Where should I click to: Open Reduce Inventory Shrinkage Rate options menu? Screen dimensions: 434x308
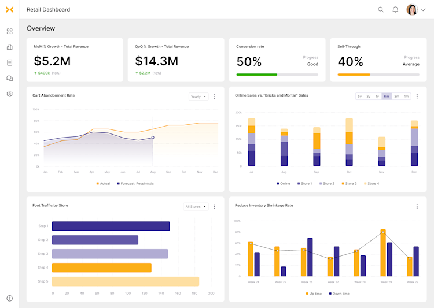tap(417, 206)
